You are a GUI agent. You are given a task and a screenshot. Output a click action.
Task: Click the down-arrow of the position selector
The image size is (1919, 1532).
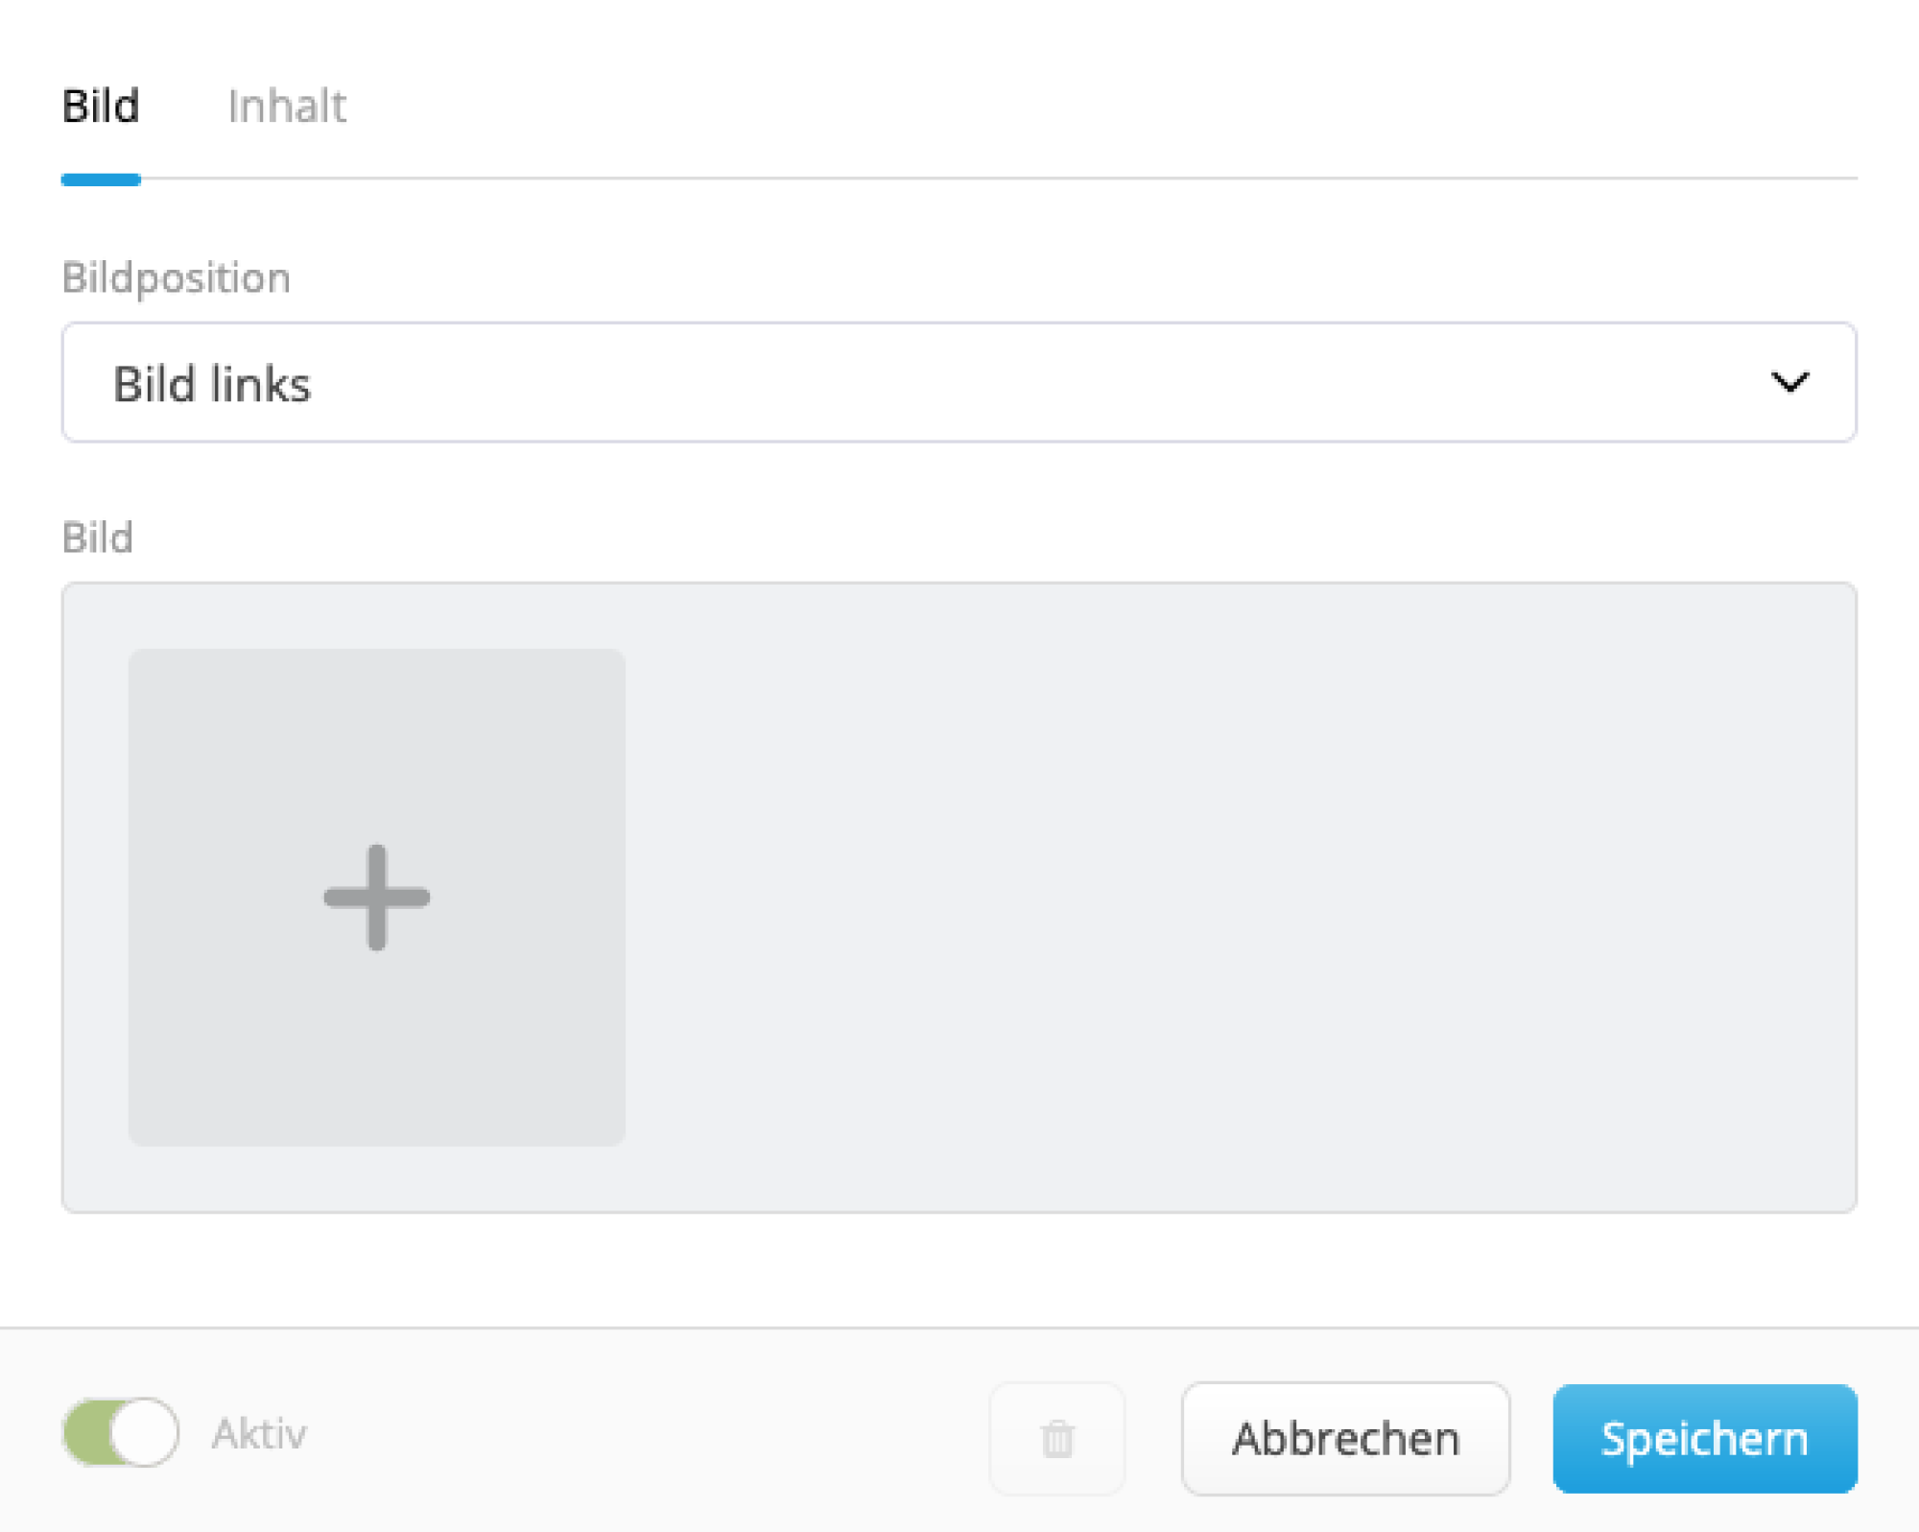coord(1791,382)
